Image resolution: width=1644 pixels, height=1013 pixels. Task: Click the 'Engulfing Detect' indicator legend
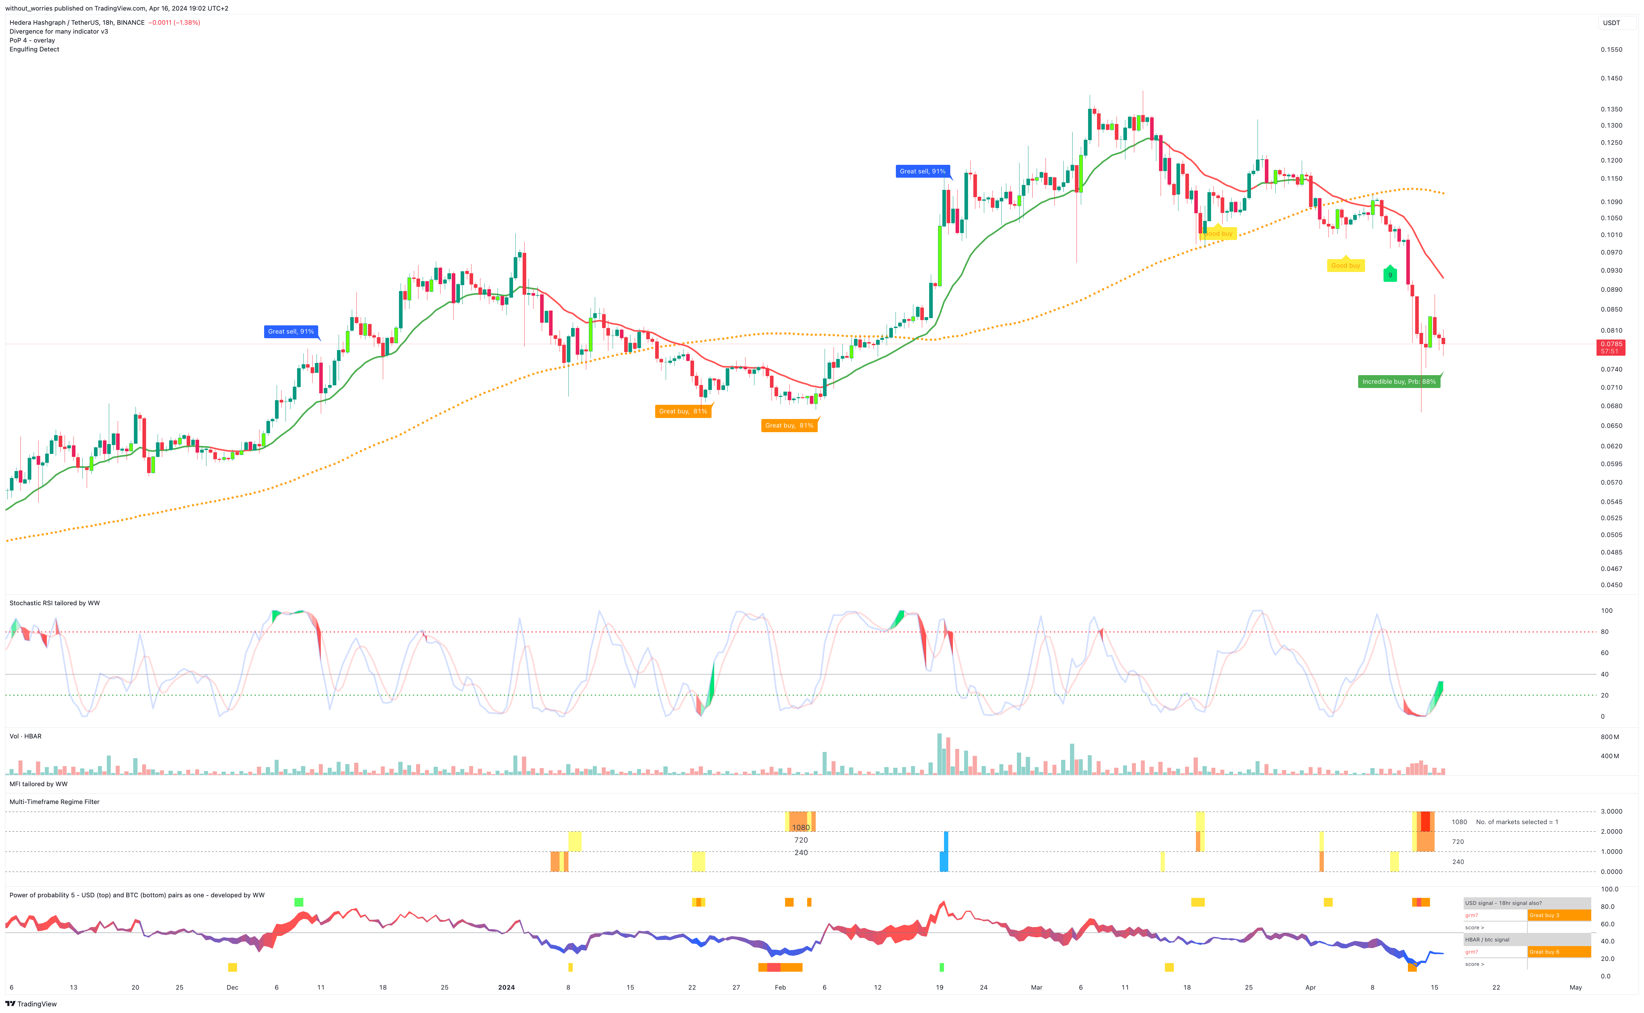(34, 49)
